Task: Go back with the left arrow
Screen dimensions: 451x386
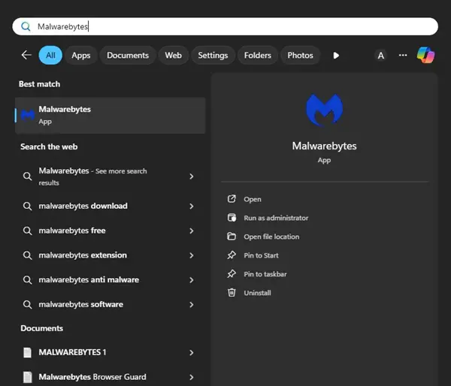Action: (x=26, y=55)
